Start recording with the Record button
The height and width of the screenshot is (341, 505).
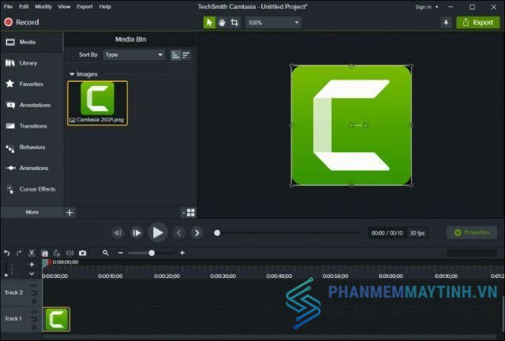[21, 22]
